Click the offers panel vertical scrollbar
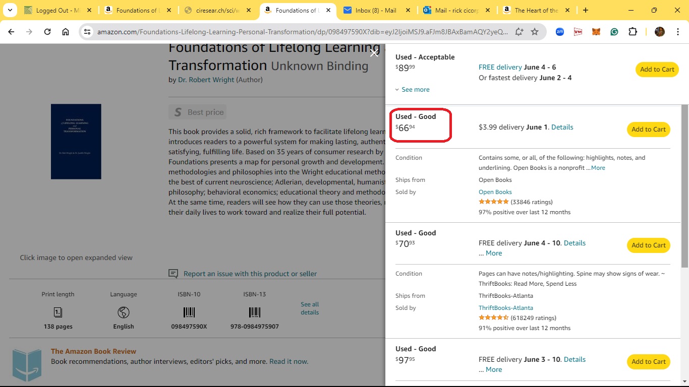The image size is (689, 387). click(x=684, y=186)
